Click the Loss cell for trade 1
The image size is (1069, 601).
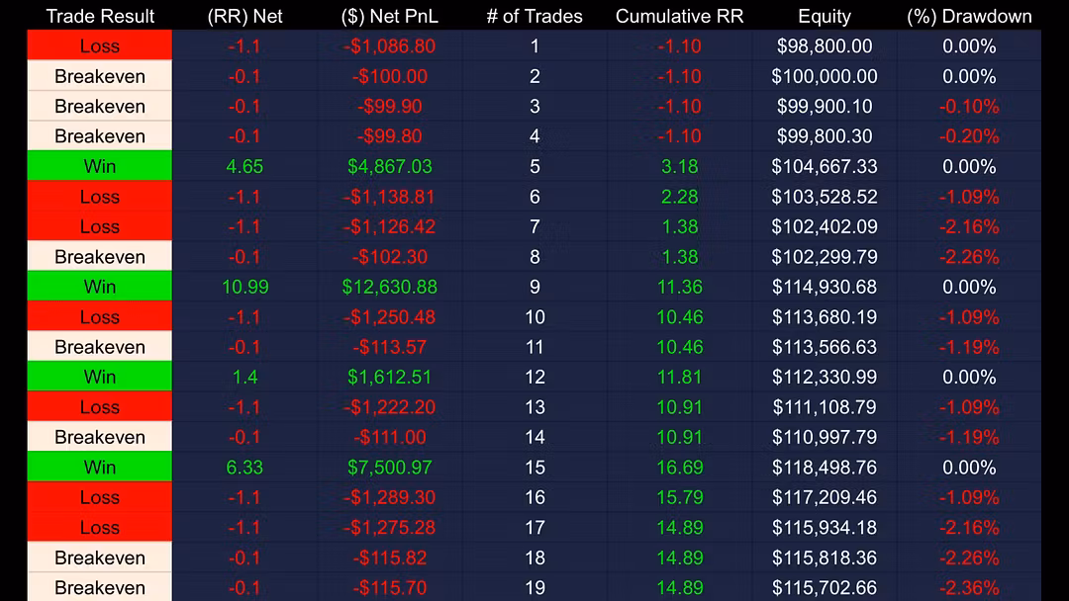coord(100,45)
